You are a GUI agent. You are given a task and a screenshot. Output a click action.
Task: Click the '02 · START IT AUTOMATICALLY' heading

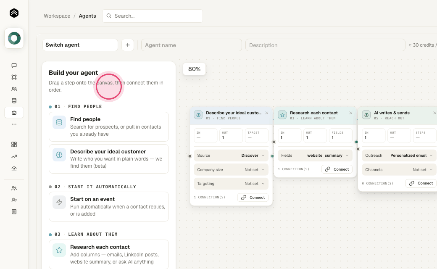[x=95, y=187]
